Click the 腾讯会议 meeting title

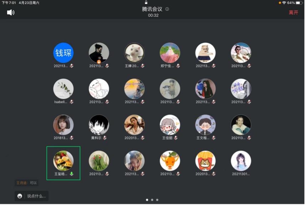click(153, 9)
